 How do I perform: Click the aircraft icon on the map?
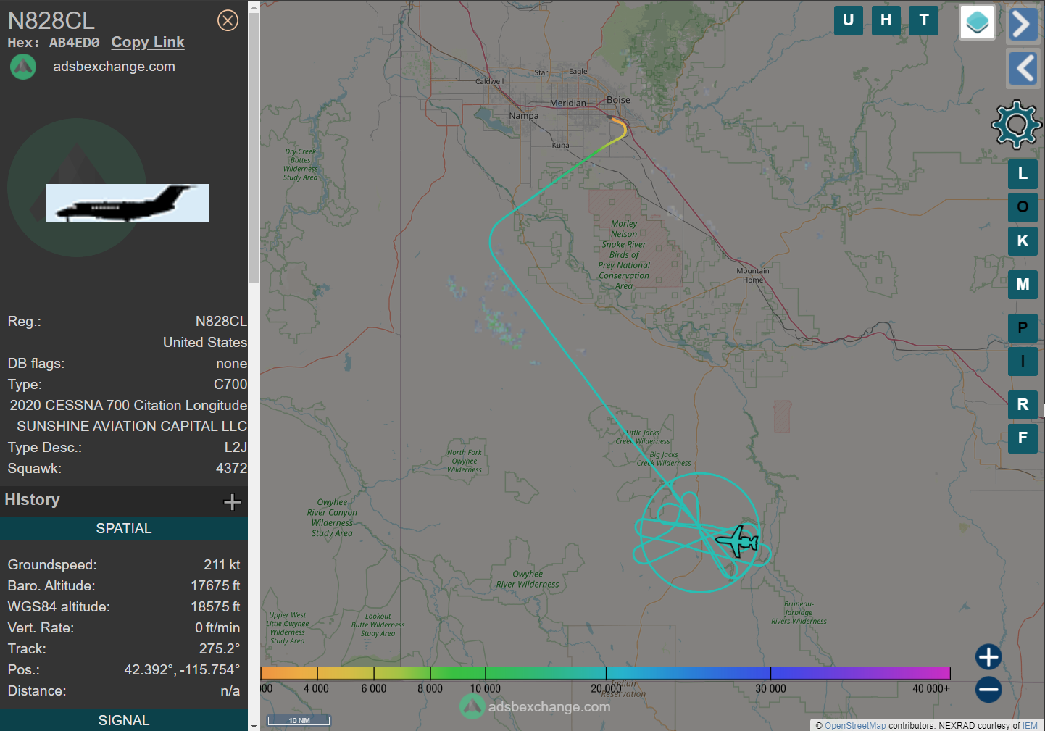(738, 541)
